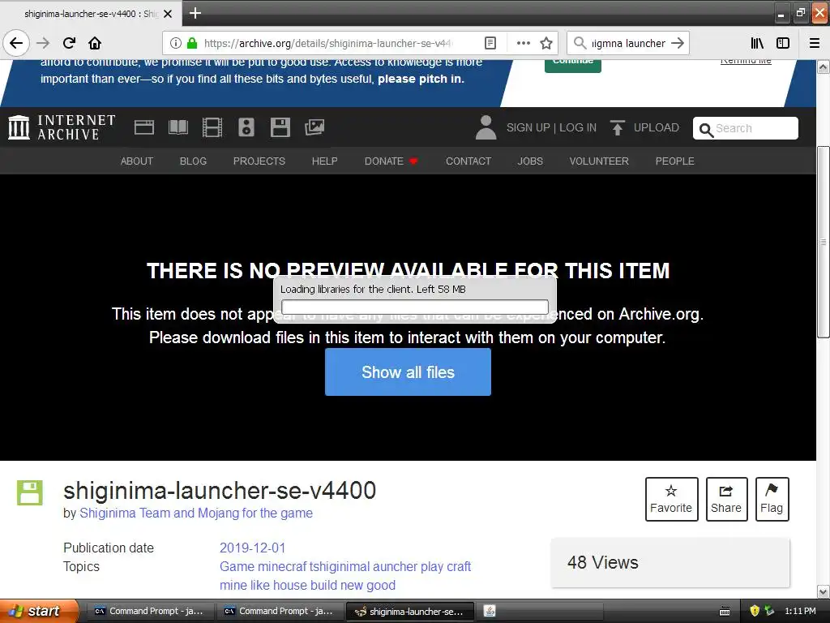Click the Internet Archive logo
Viewport: 830px width, 623px height.
62,127
